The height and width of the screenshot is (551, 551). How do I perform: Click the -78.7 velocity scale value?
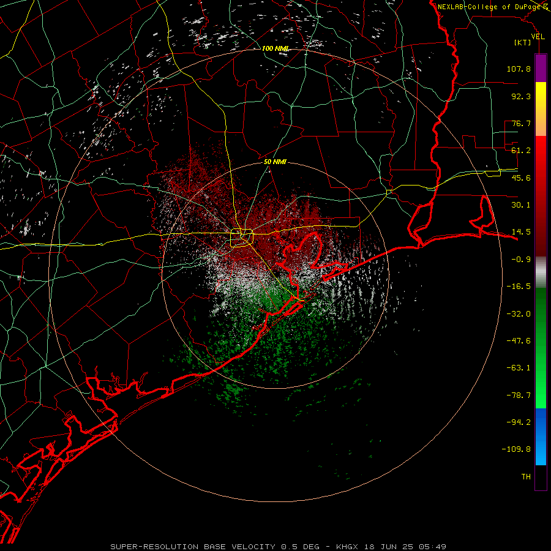519,395
